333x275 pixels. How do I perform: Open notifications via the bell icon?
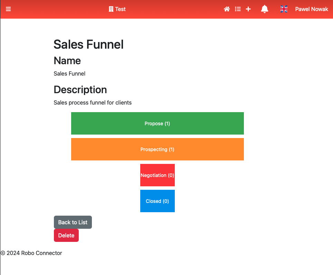click(265, 9)
